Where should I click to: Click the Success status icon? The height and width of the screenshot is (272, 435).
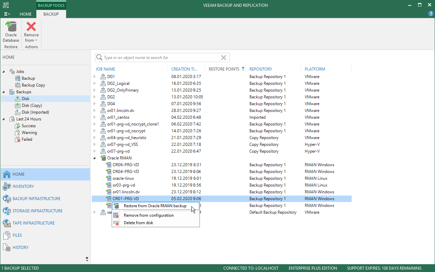18,126
